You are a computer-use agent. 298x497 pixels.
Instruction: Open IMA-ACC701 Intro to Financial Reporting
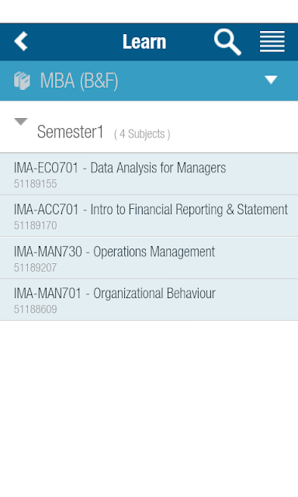[x=149, y=216]
